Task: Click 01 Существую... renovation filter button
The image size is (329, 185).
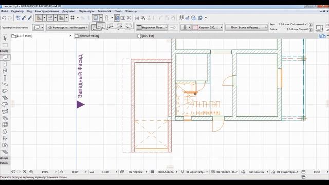Action: (x=287, y=172)
